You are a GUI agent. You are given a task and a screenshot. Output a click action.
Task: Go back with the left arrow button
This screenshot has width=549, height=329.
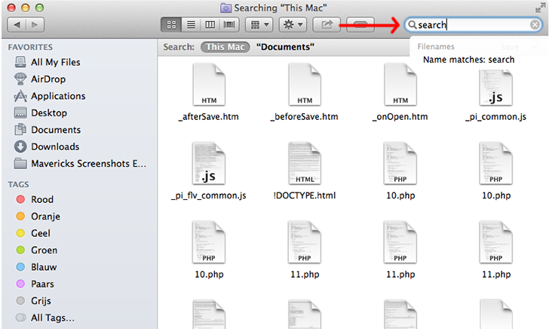pyautogui.click(x=17, y=25)
